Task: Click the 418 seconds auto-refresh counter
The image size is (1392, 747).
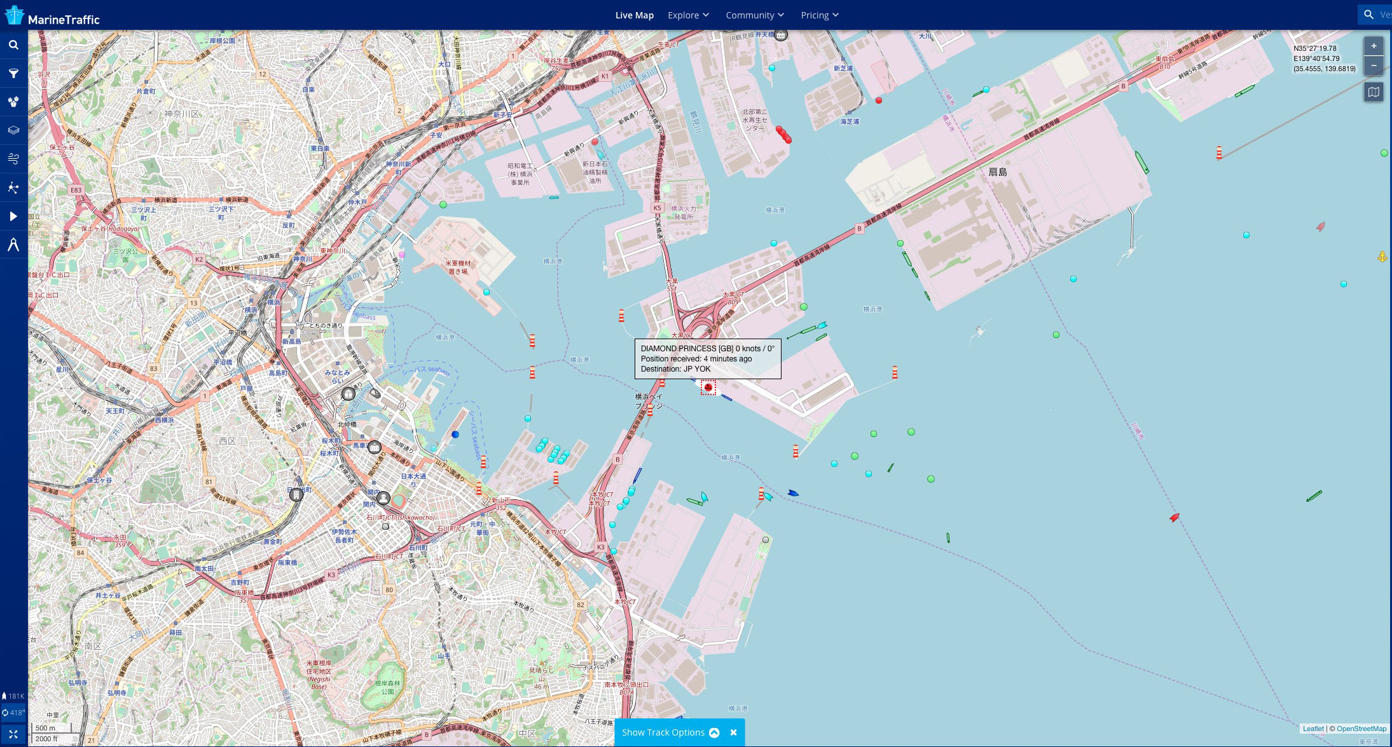Action: click(13, 713)
